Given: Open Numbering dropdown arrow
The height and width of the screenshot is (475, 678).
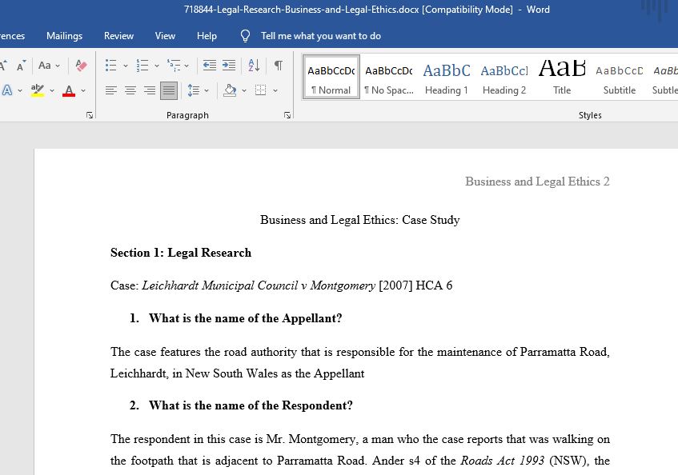Looking at the screenshot, I should (x=157, y=66).
